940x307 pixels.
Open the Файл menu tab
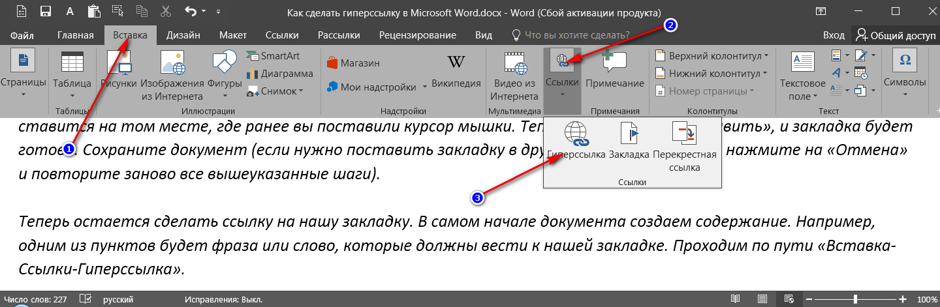[23, 35]
